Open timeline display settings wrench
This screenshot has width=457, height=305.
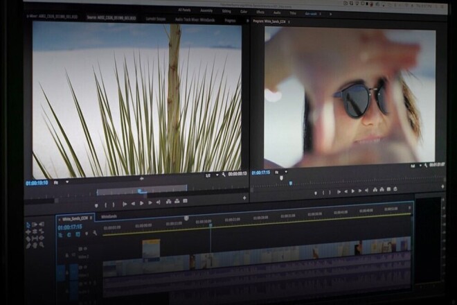[x=95, y=233]
